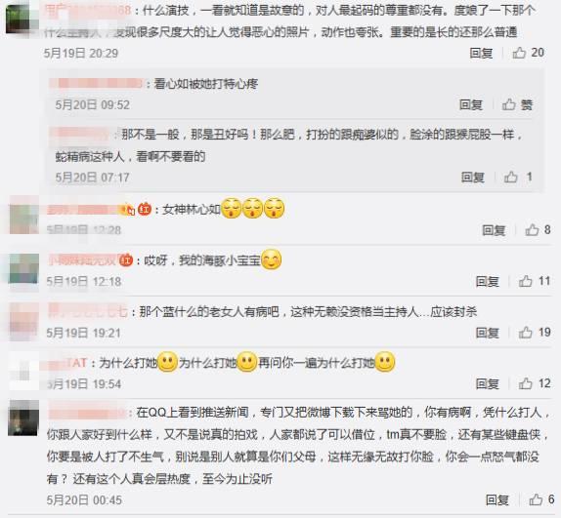Image resolution: width=561 pixels, height=518 pixels.
Task: Reply to the 5月19日 19:54 comment
Action: coord(487,384)
